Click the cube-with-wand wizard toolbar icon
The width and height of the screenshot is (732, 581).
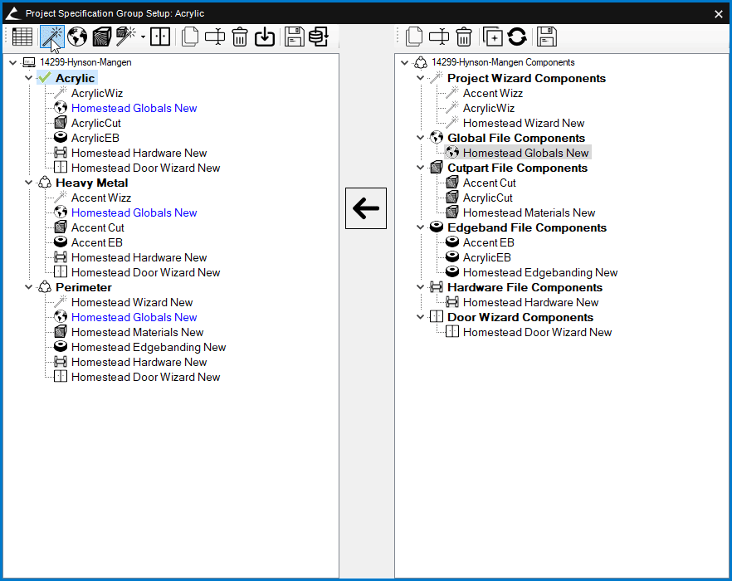(125, 37)
